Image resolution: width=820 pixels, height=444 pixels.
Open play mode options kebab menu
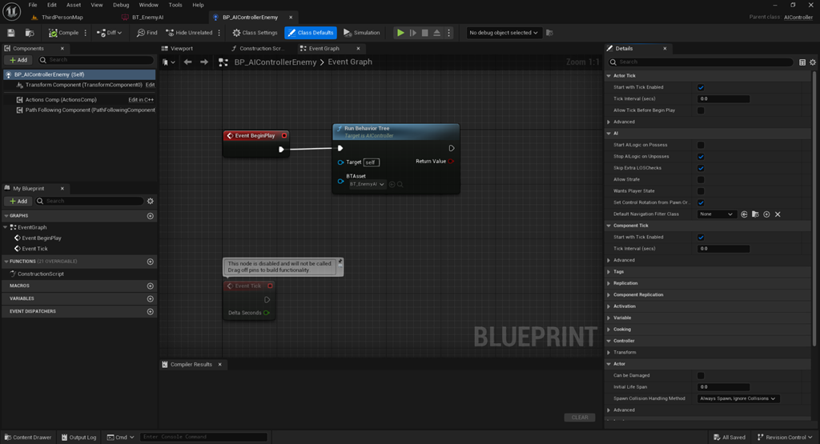[x=448, y=33]
